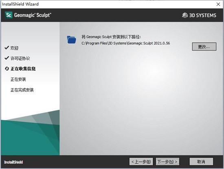The height and width of the screenshot is (169, 224).
Task: Cancel the installation with the 取消 button
Action: tap(201, 162)
